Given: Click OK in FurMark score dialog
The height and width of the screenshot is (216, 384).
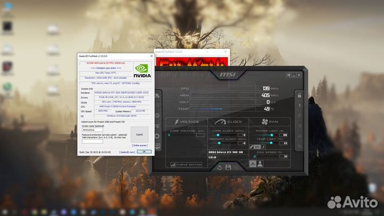Looking at the screenshot, I should pyautogui.click(x=144, y=152).
